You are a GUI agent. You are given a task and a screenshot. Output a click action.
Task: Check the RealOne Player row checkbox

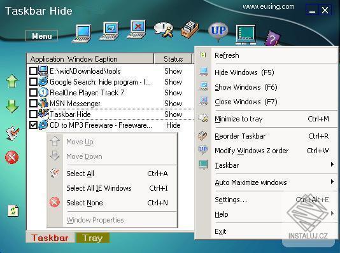(x=33, y=92)
